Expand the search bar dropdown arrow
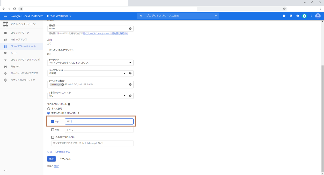This screenshot has width=324, height=175. point(216,16)
